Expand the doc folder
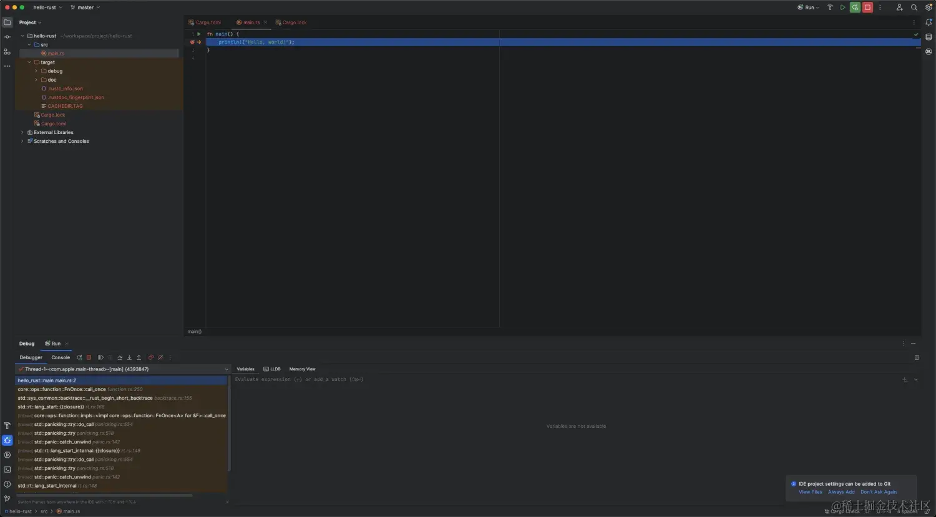Viewport: 936px width, 517px height. [36, 80]
